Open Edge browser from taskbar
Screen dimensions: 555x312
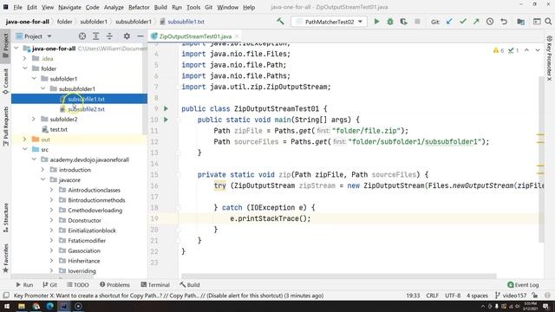(50, 306)
